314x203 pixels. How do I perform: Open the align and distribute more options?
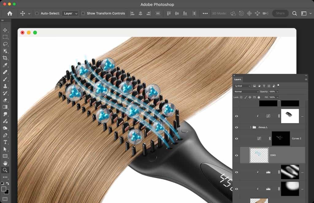click(x=205, y=13)
